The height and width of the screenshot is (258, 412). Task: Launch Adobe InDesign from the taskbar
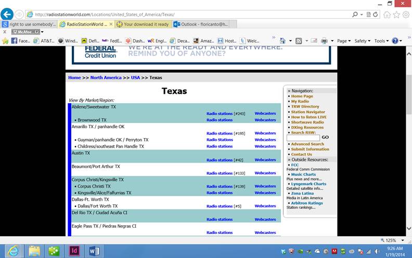tap(74, 250)
